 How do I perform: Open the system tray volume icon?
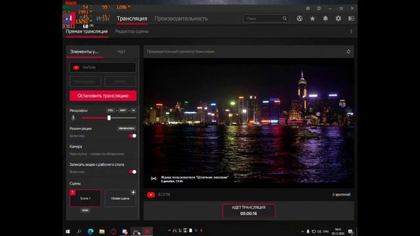point(320,231)
